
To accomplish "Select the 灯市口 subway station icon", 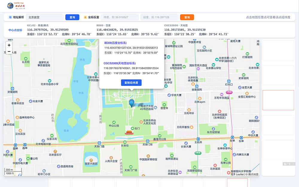I will pyautogui.click(x=229, y=81).
